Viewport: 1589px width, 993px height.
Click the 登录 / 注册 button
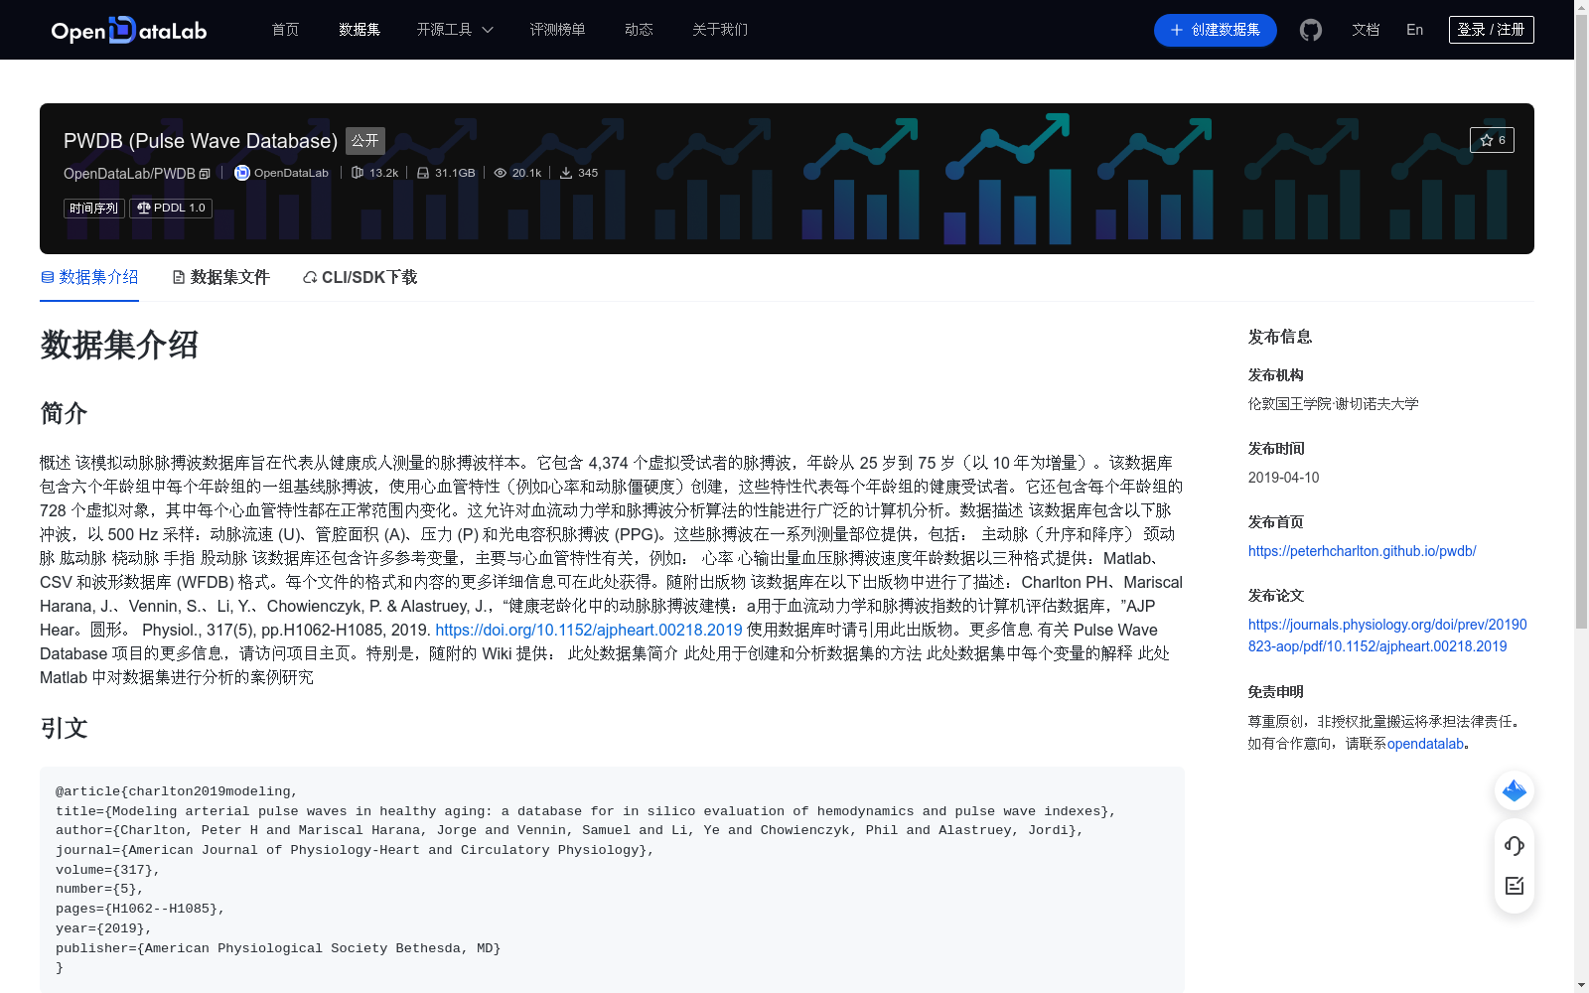(1491, 30)
